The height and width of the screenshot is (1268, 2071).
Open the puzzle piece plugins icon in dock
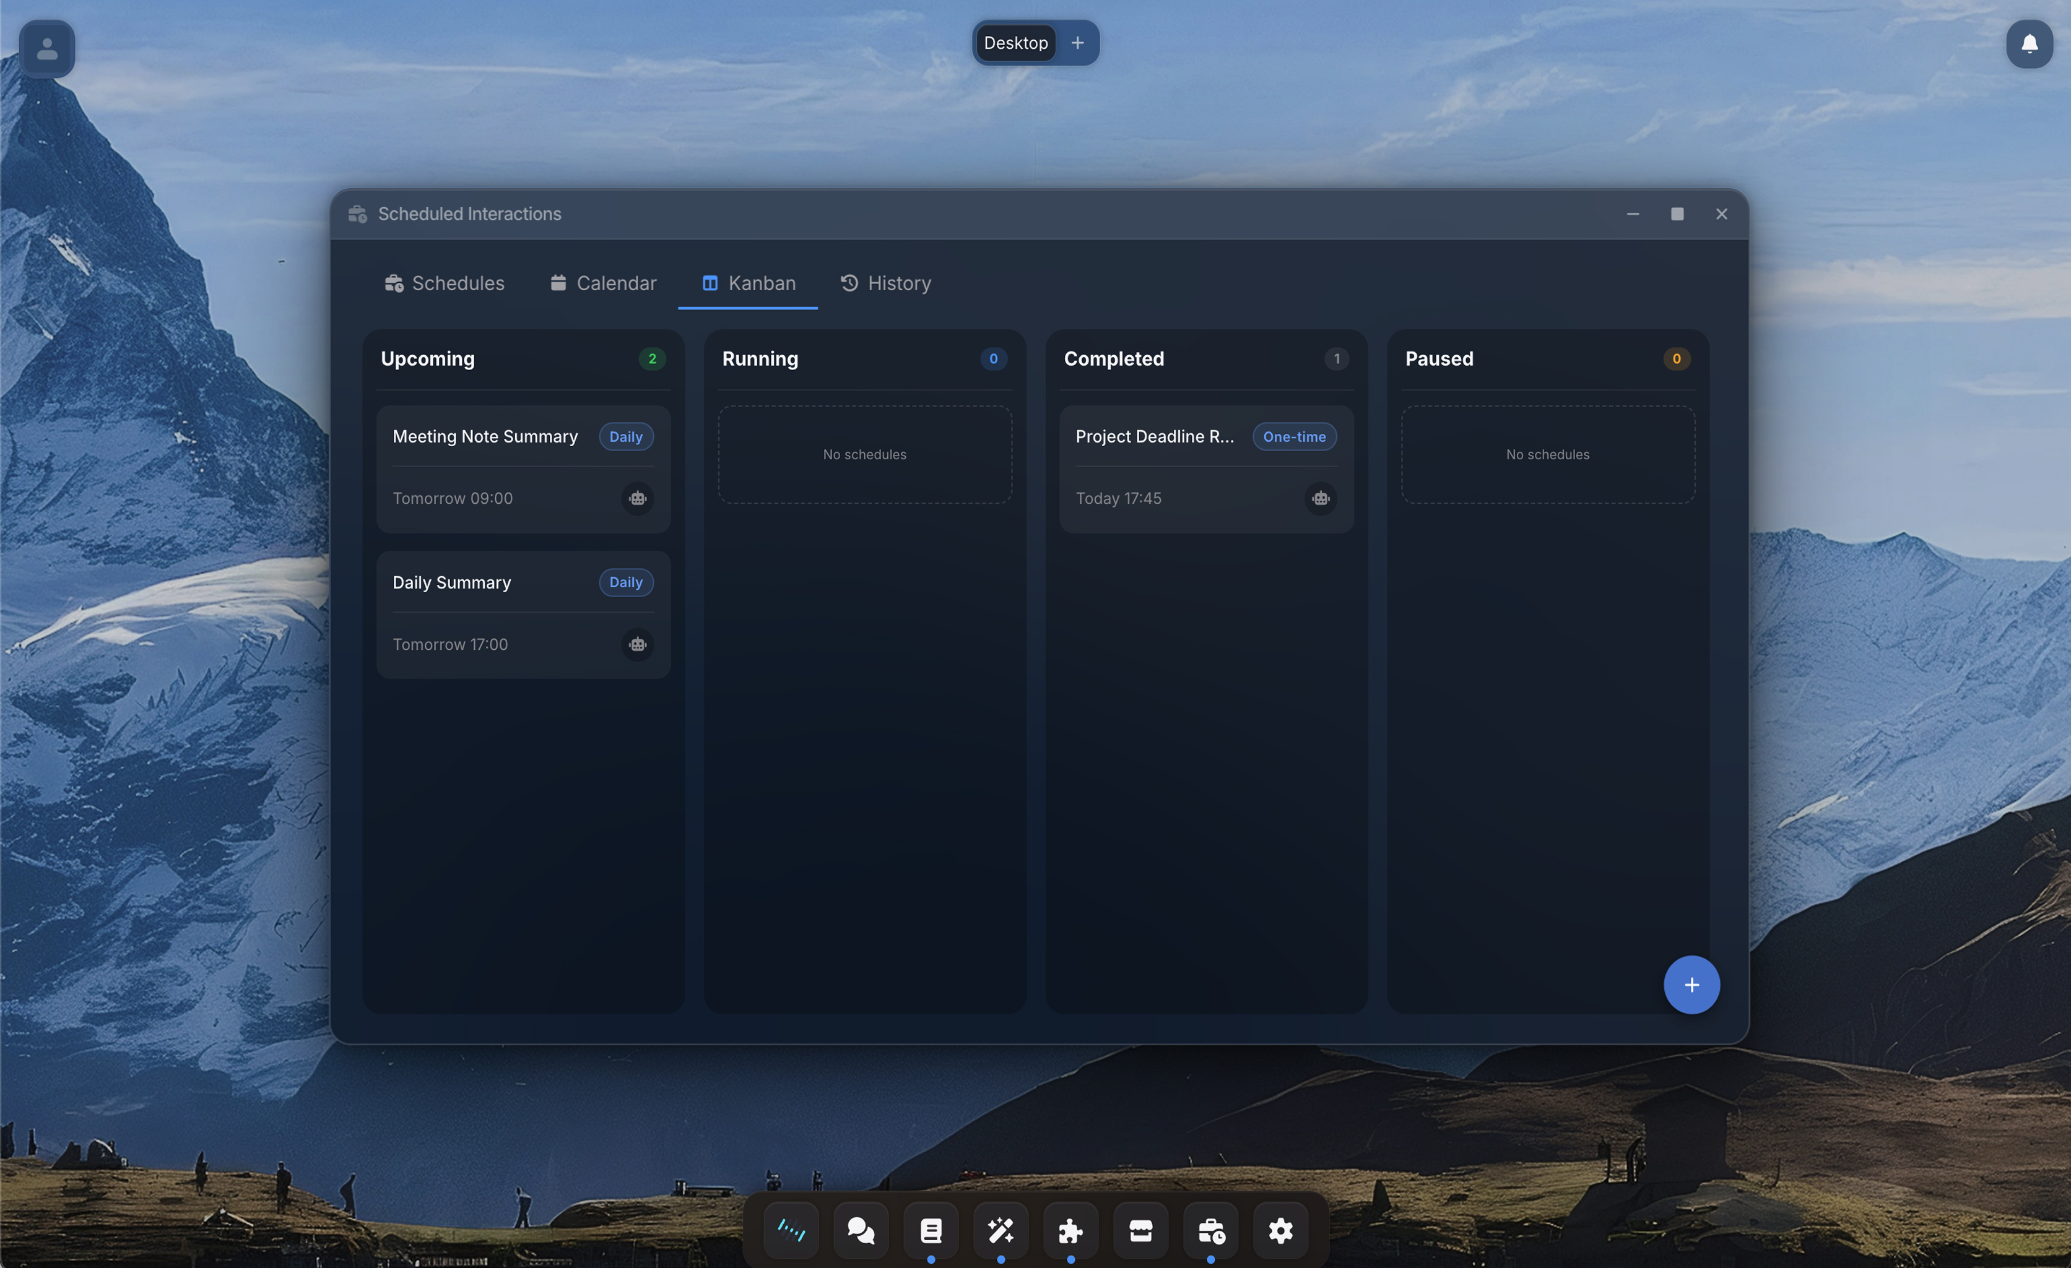tap(1070, 1231)
